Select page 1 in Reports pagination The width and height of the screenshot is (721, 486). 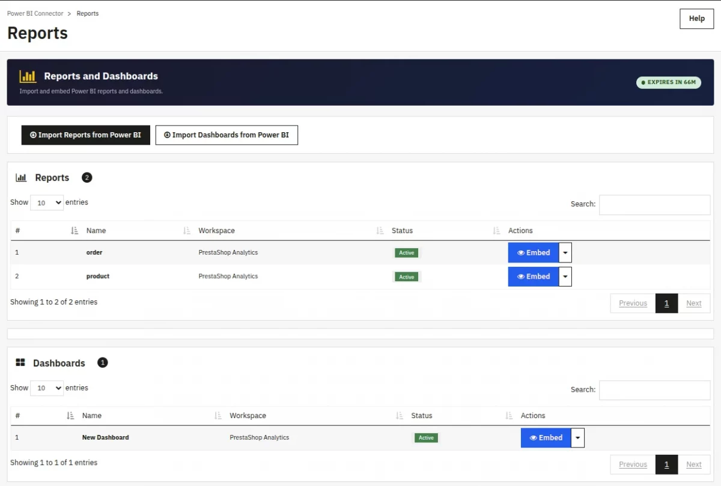tap(666, 303)
